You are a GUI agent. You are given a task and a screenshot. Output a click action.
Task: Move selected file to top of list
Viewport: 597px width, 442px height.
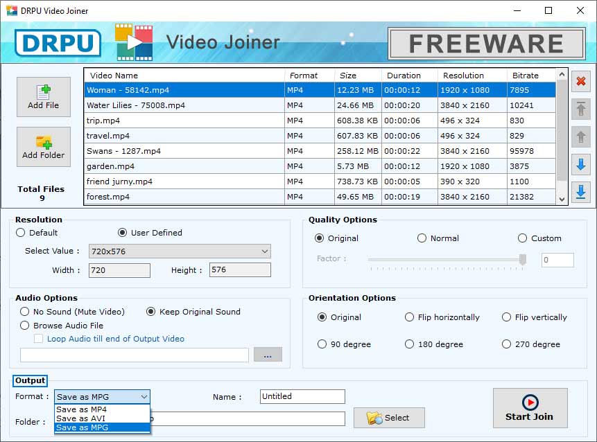pos(580,109)
